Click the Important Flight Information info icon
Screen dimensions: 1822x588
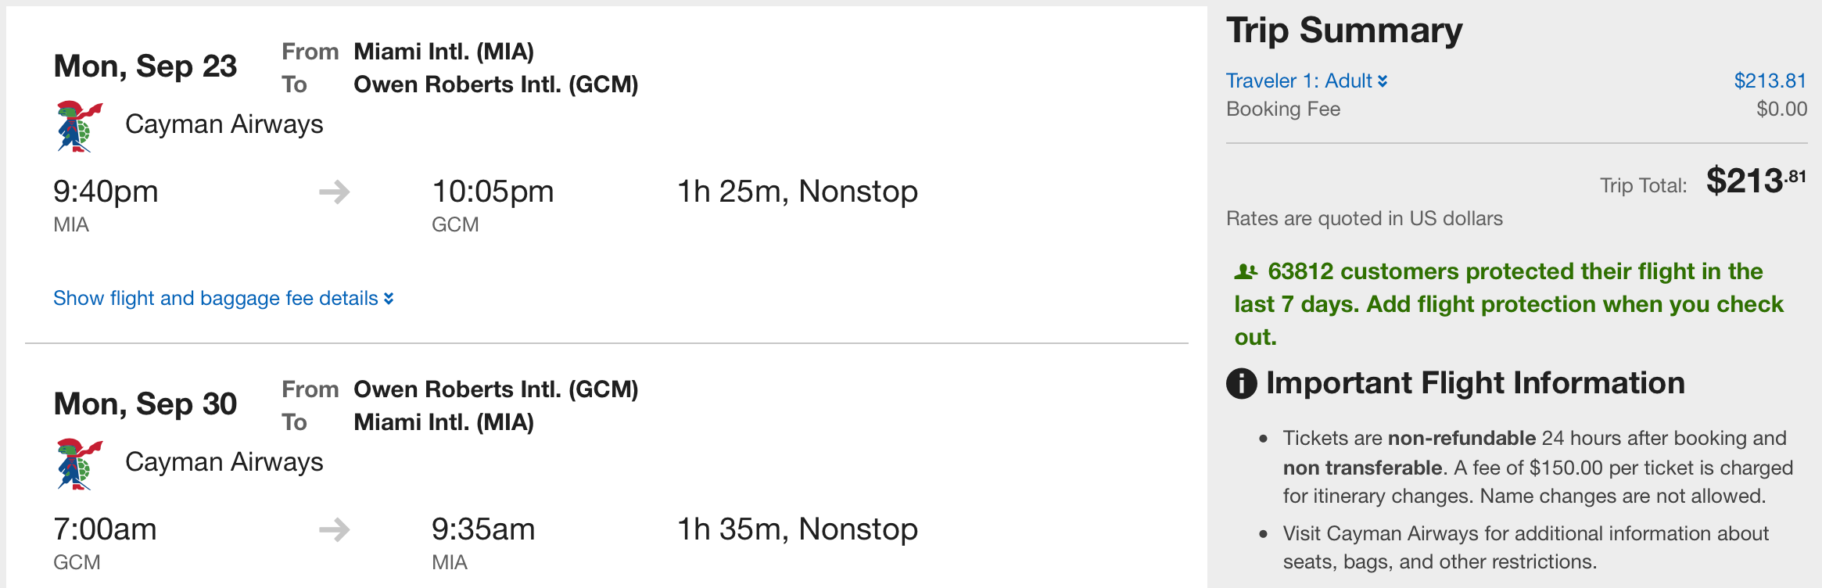point(1241,384)
